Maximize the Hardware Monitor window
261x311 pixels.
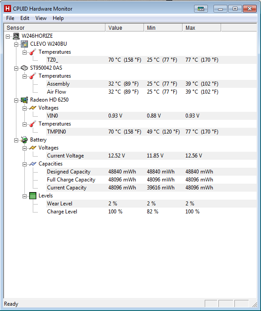235,9
